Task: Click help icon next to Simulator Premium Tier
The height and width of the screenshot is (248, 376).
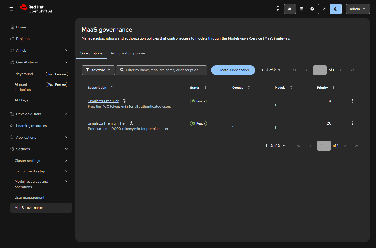Action: (x=132, y=123)
